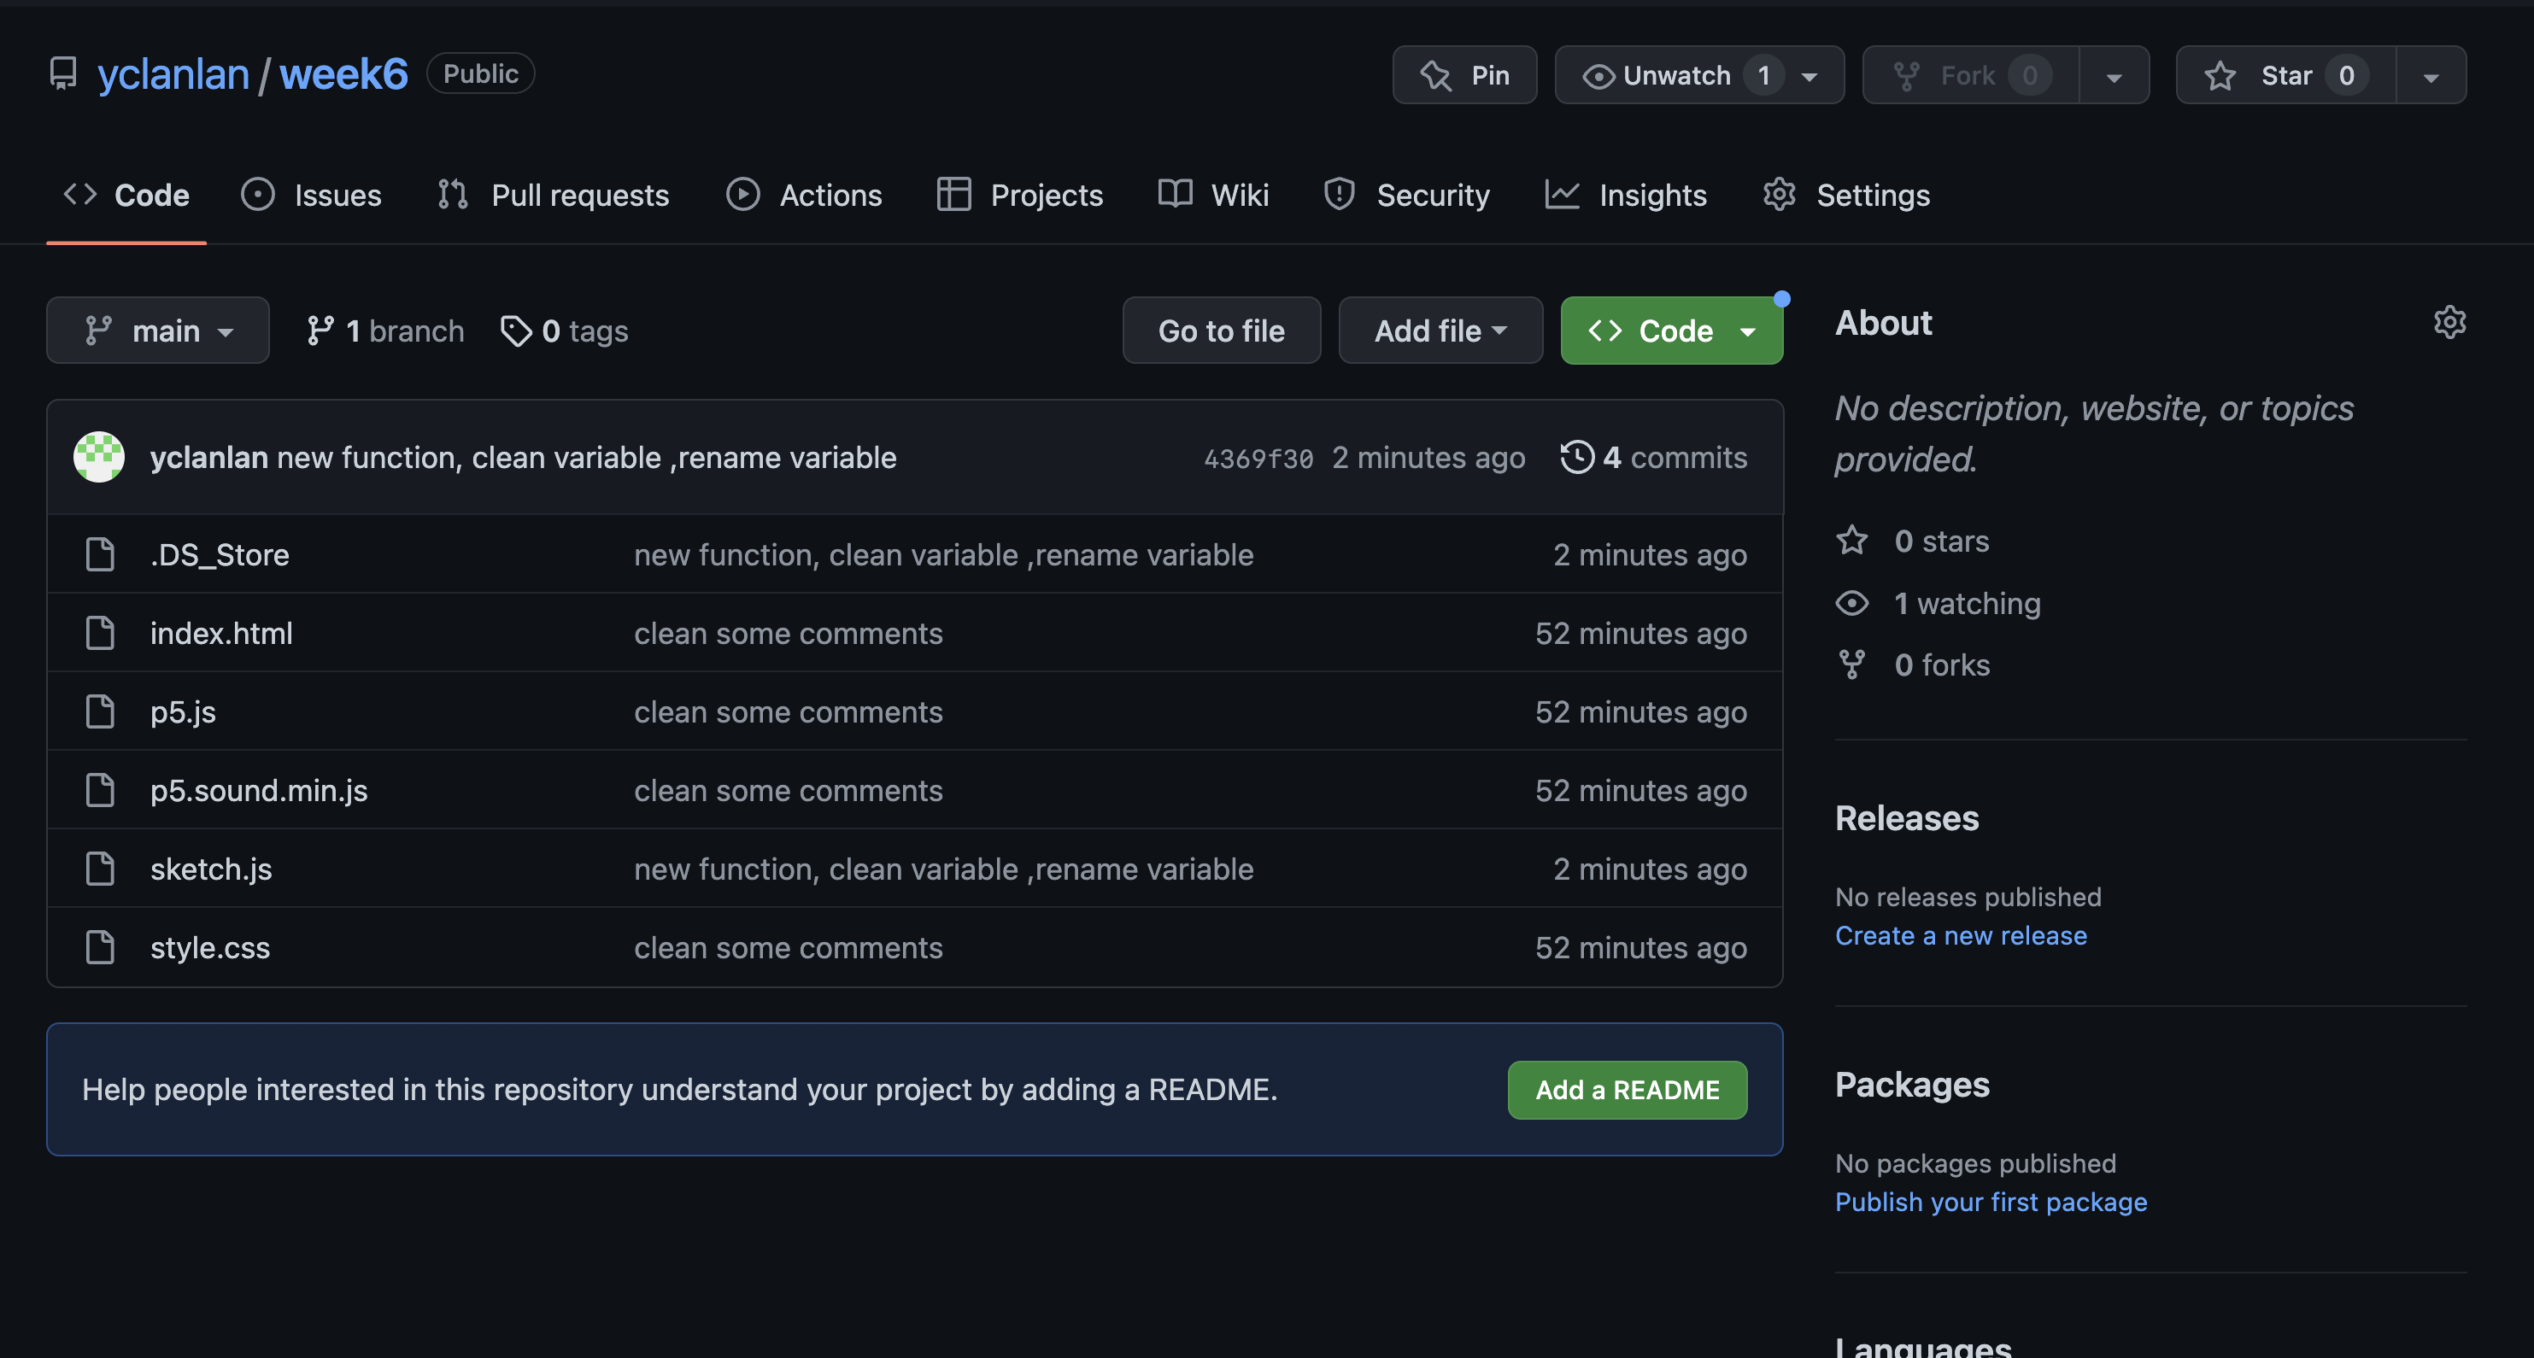Click the file icon next to sketch.js
Viewport: 2534px width, 1358px height.
[100, 869]
